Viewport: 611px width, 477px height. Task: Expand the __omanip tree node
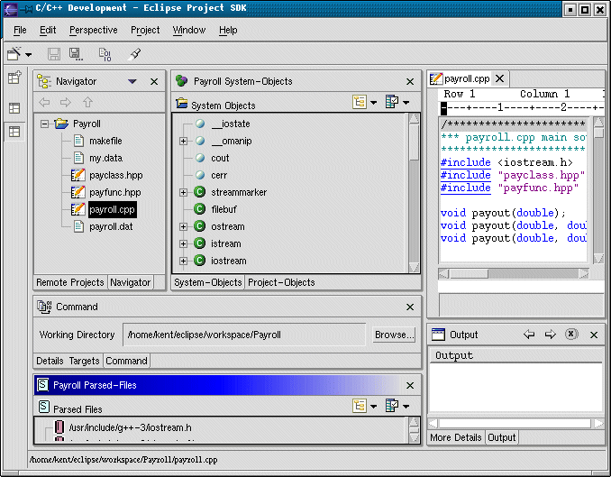(x=183, y=141)
